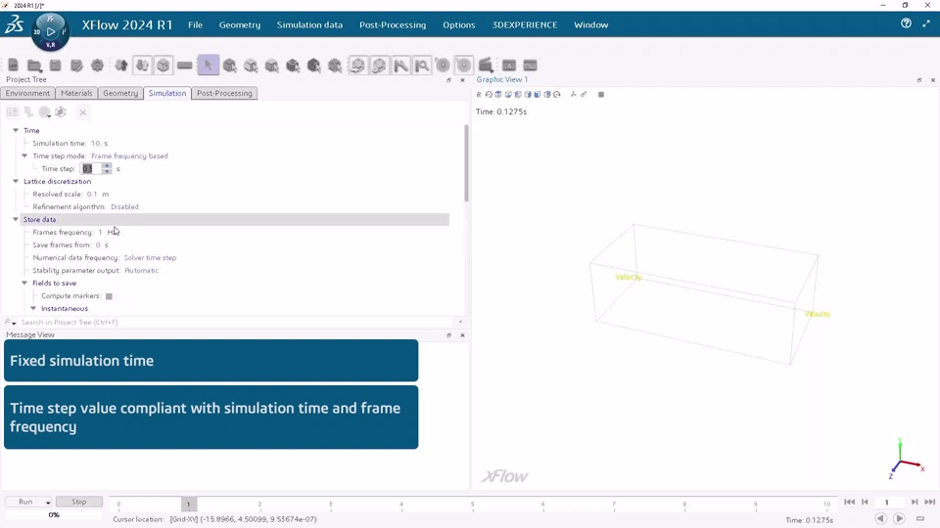Click the Run button
This screenshot has width=940, height=528.
coord(25,502)
